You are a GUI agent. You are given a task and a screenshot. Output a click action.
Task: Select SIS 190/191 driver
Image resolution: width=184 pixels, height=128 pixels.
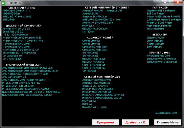(x=88, y=32)
